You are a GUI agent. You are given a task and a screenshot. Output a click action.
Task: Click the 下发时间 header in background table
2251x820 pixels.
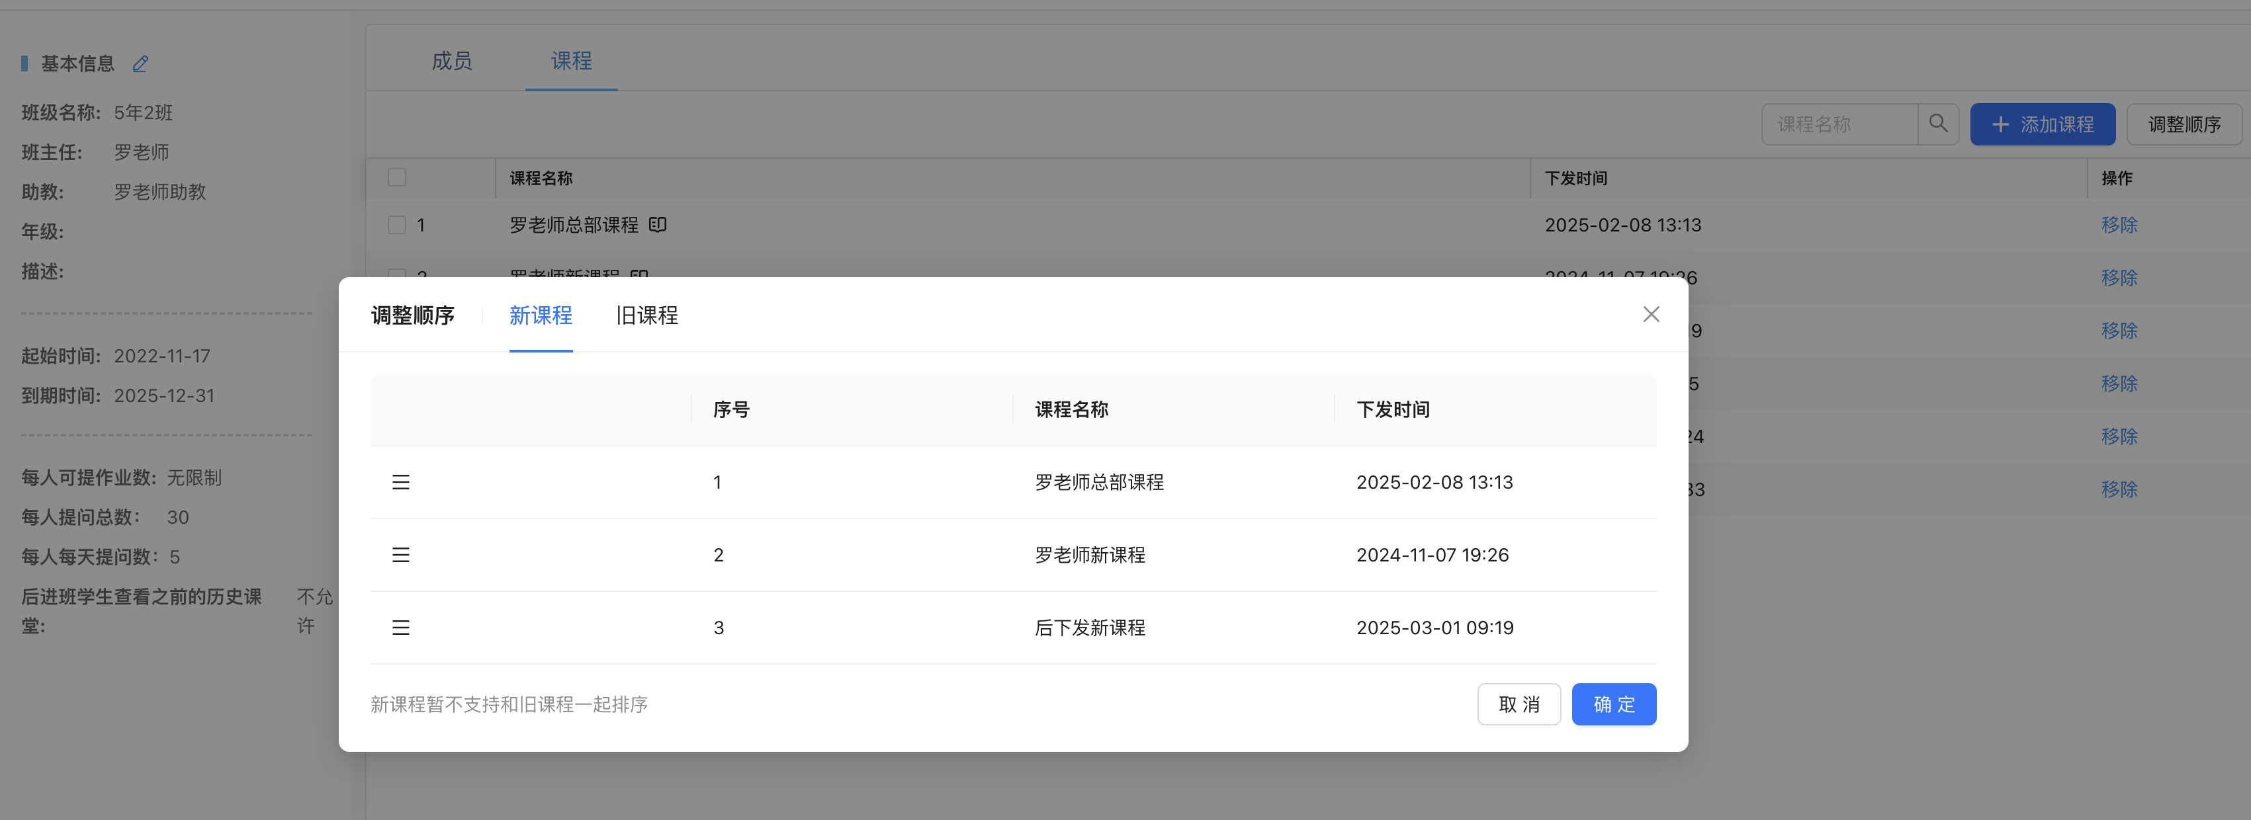[1575, 178]
